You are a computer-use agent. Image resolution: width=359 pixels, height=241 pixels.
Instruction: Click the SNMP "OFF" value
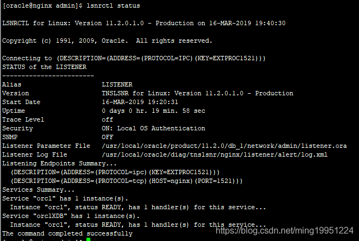point(108,137)
